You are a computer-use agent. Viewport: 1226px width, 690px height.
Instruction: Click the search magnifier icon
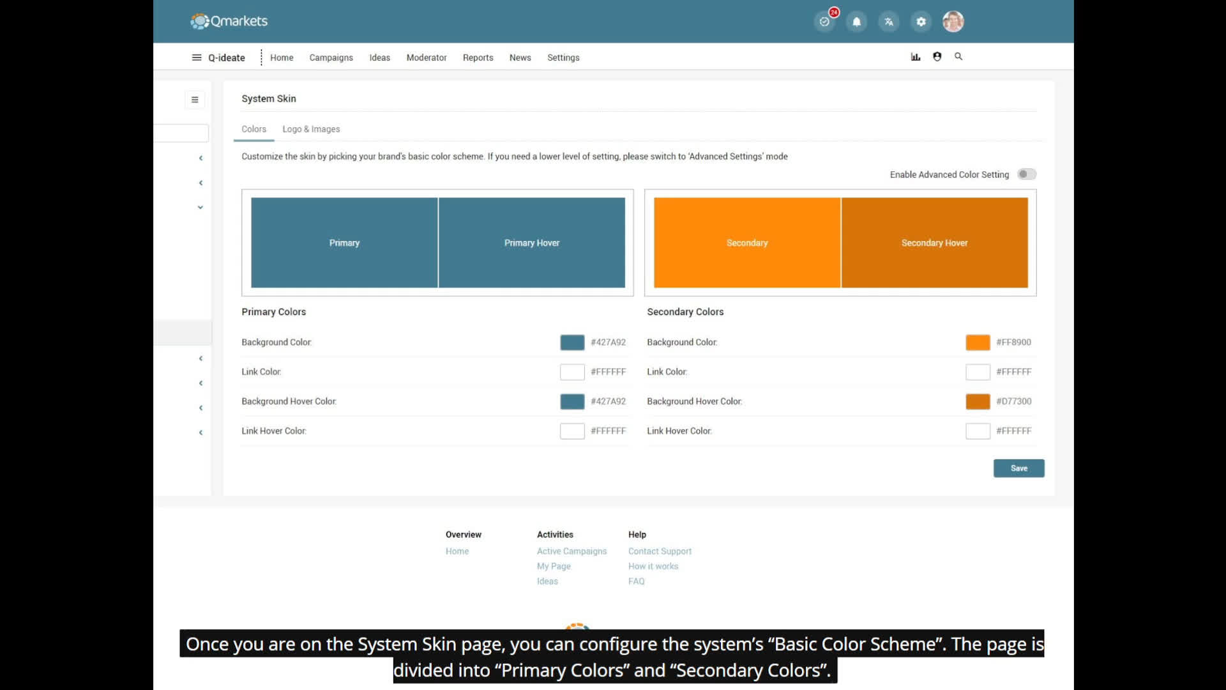(958, 57)
